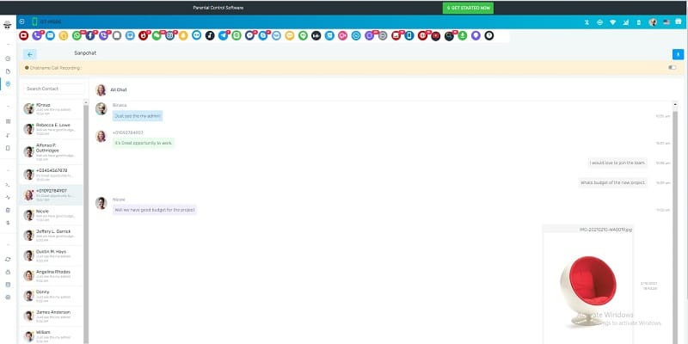The image size is (688, 344).
Task: Click the Parental Control Software banner text
Action: [x=218, y=8]
